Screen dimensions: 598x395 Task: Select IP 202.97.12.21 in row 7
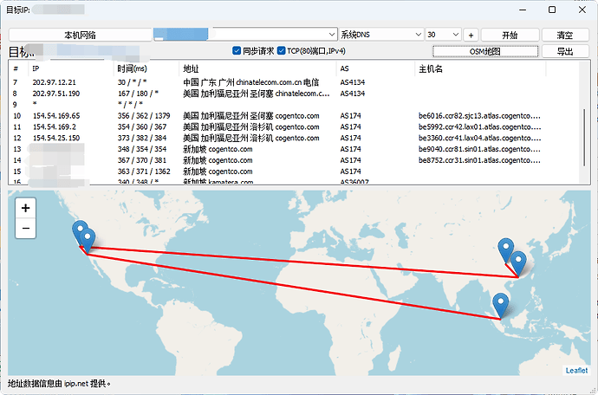(x=54, y=82)
